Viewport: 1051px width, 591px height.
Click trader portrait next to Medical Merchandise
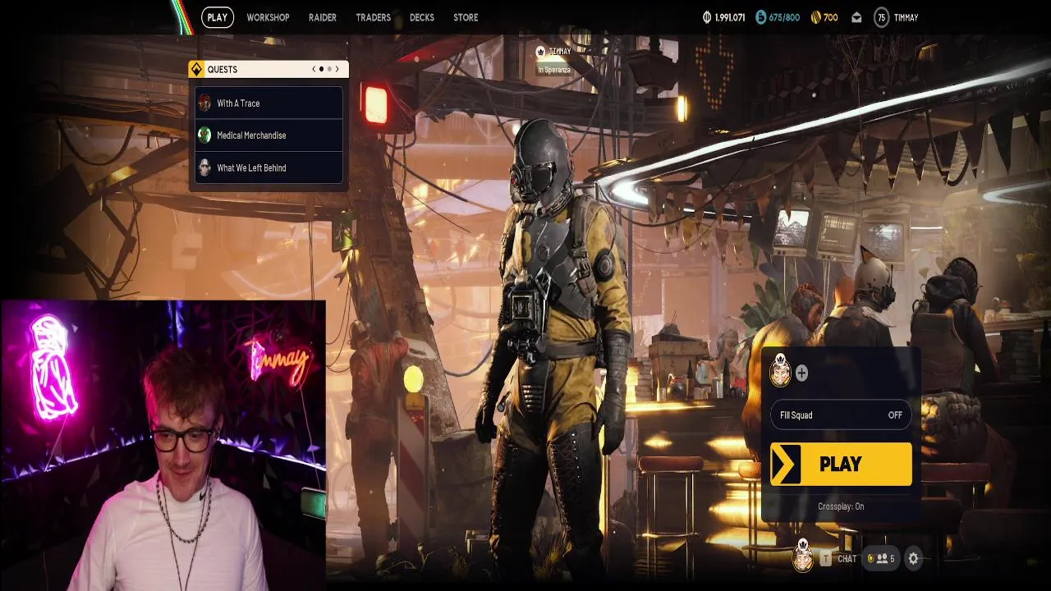coord(204,135)
